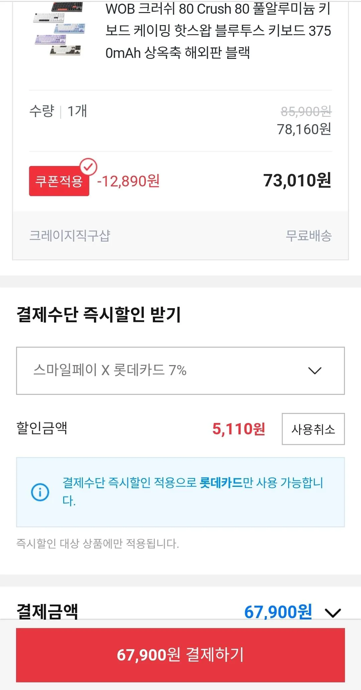
Task: Tap the blue info circle icon
Action: (x=40, y=492)
